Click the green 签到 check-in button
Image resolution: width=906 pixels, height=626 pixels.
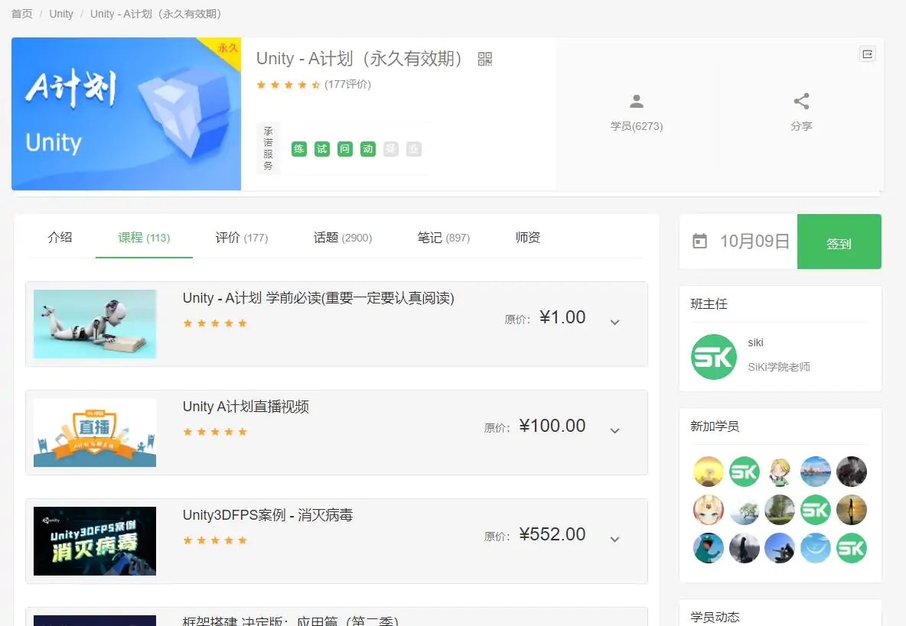pos(839,242)
